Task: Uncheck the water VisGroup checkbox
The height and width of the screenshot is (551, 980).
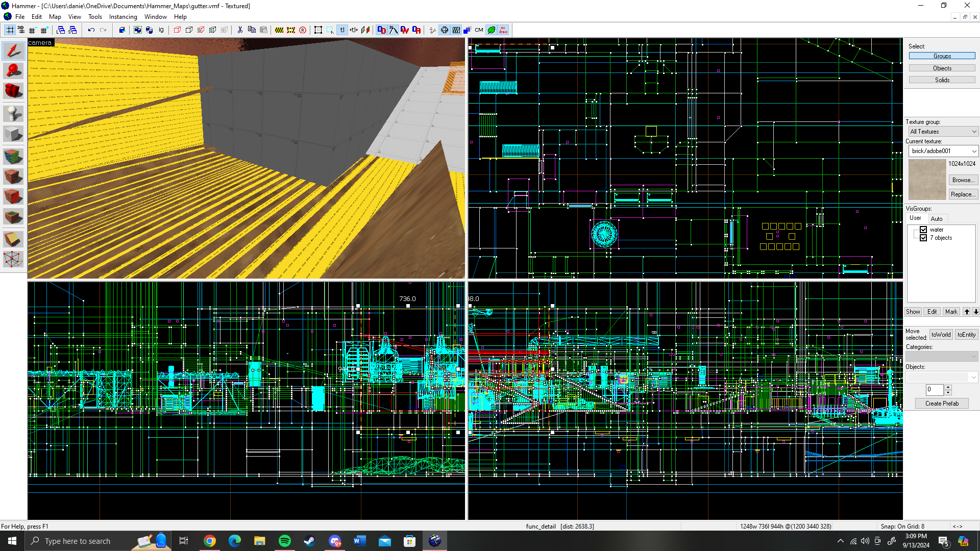Action: click(923, 230)
